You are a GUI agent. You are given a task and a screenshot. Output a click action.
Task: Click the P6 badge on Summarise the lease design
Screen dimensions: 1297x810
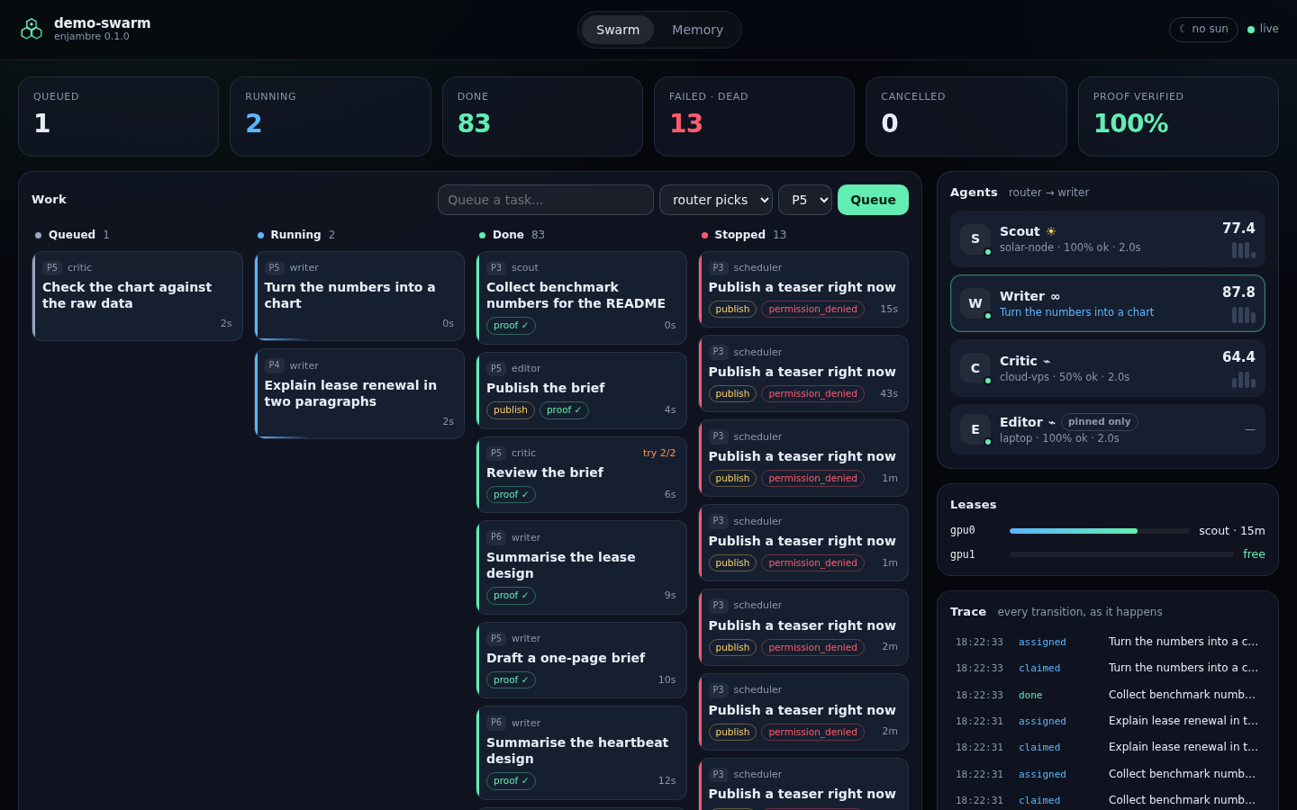[x=496, y=537]
